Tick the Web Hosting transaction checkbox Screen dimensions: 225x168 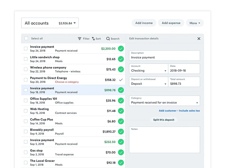point(26,111)
